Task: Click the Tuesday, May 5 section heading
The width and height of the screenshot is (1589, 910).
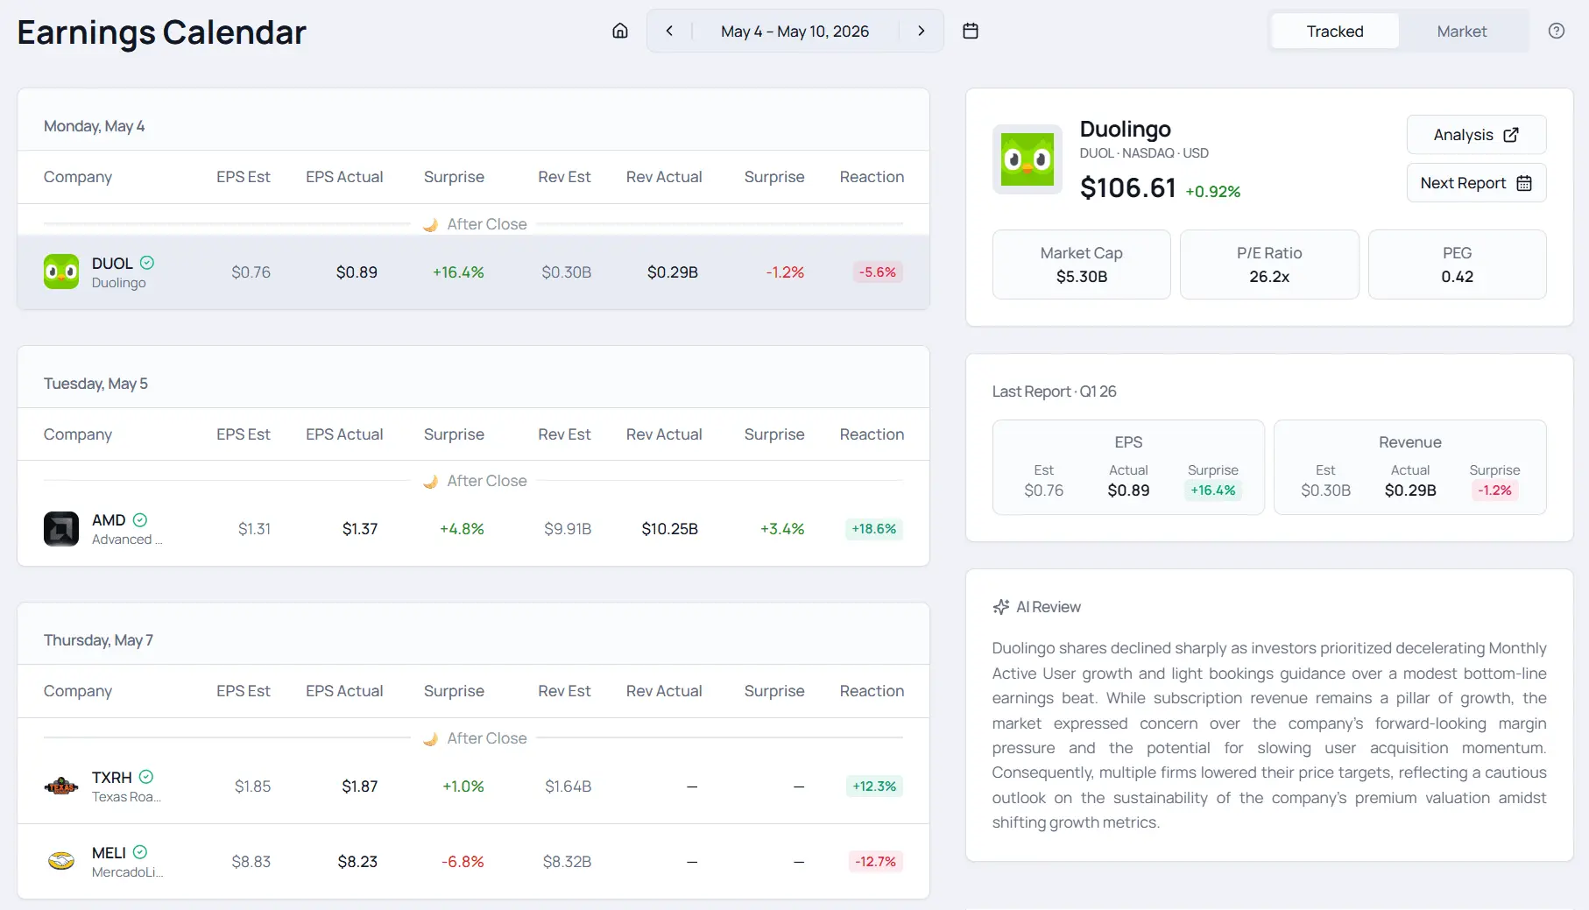Action: click(x=96, y=384)
